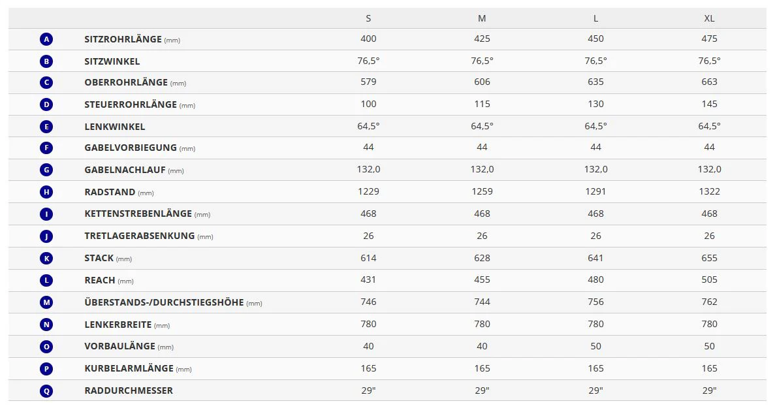Click the B badge beside Sitzwinkel
Screen dimensions: 775x414
coord(46,61)
